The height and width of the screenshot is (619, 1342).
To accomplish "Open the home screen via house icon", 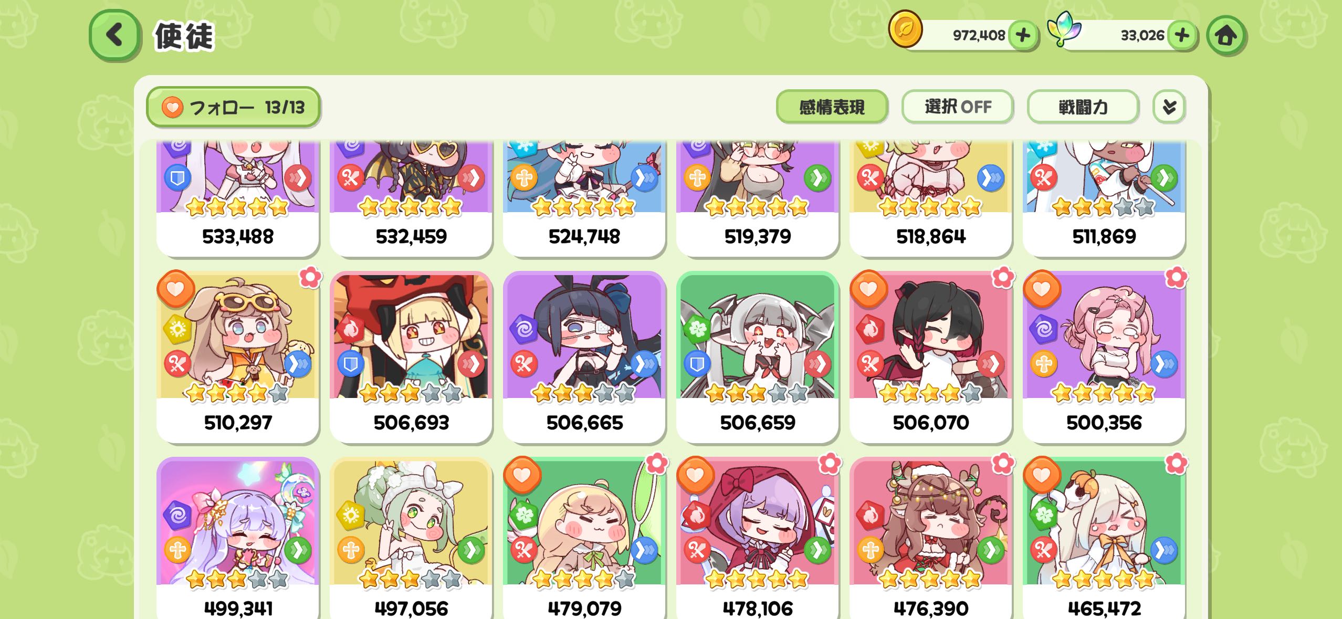I will [1226, 36].
